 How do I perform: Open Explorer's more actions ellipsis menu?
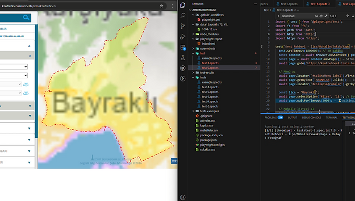point(255,4)
